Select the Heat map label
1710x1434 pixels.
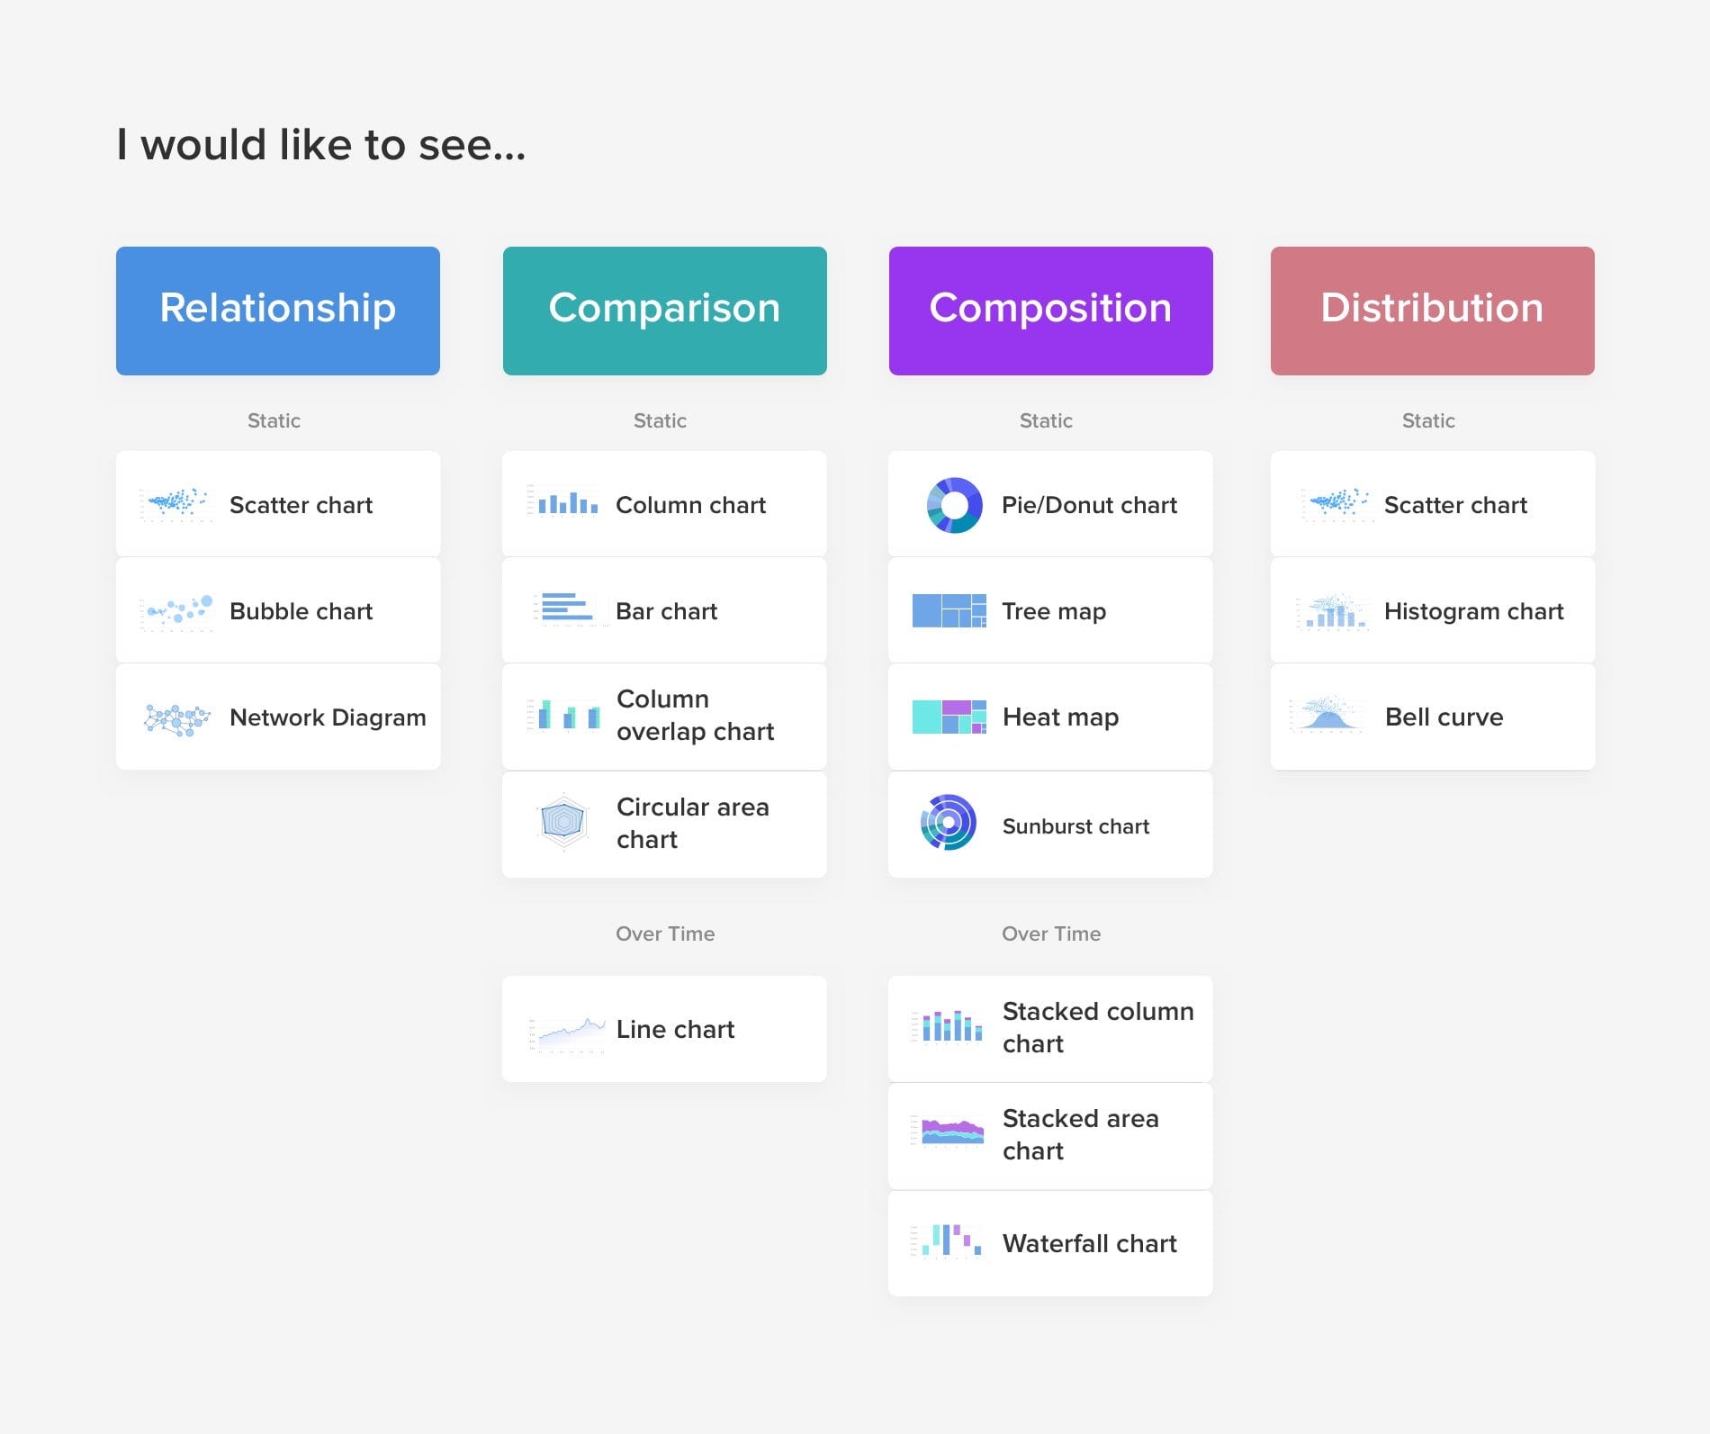click(x=1060, y=717)
